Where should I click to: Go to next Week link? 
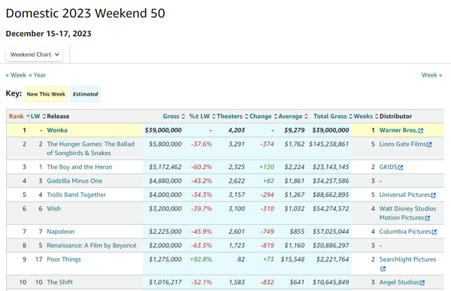pyautogui.click(x=431, y=75)
